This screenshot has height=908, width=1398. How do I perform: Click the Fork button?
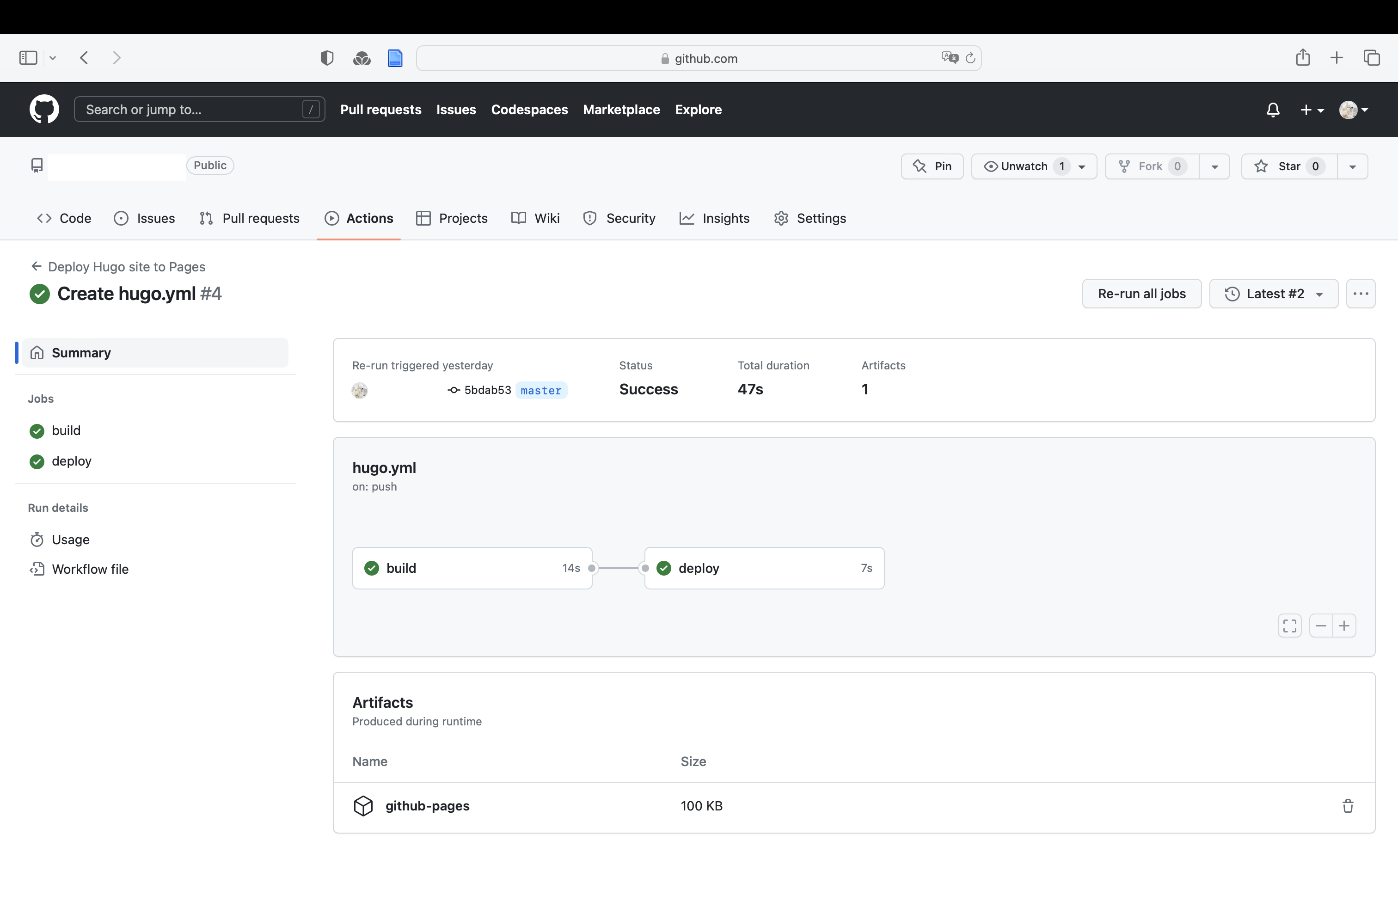coord(1152,166)
